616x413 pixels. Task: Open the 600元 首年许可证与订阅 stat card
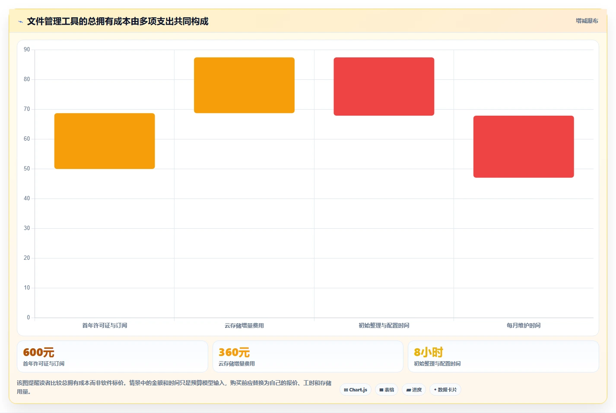tap(112, 356)
